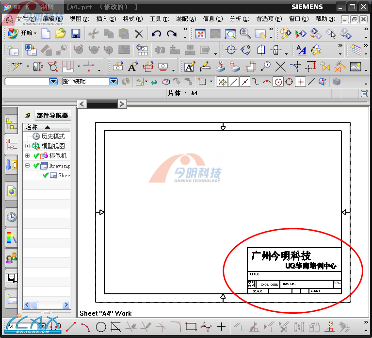Select the Point plus tool
Image resolution: width=372 pixels, height=338 pixels.
click(x=221, y=327)
